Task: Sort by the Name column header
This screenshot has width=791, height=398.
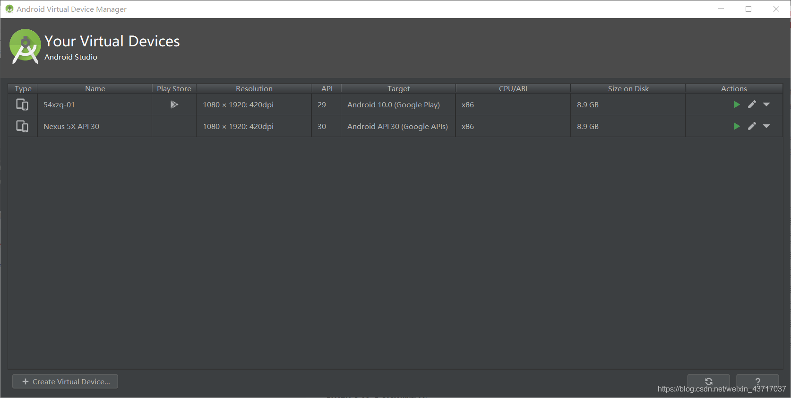Action: [95, 88]
